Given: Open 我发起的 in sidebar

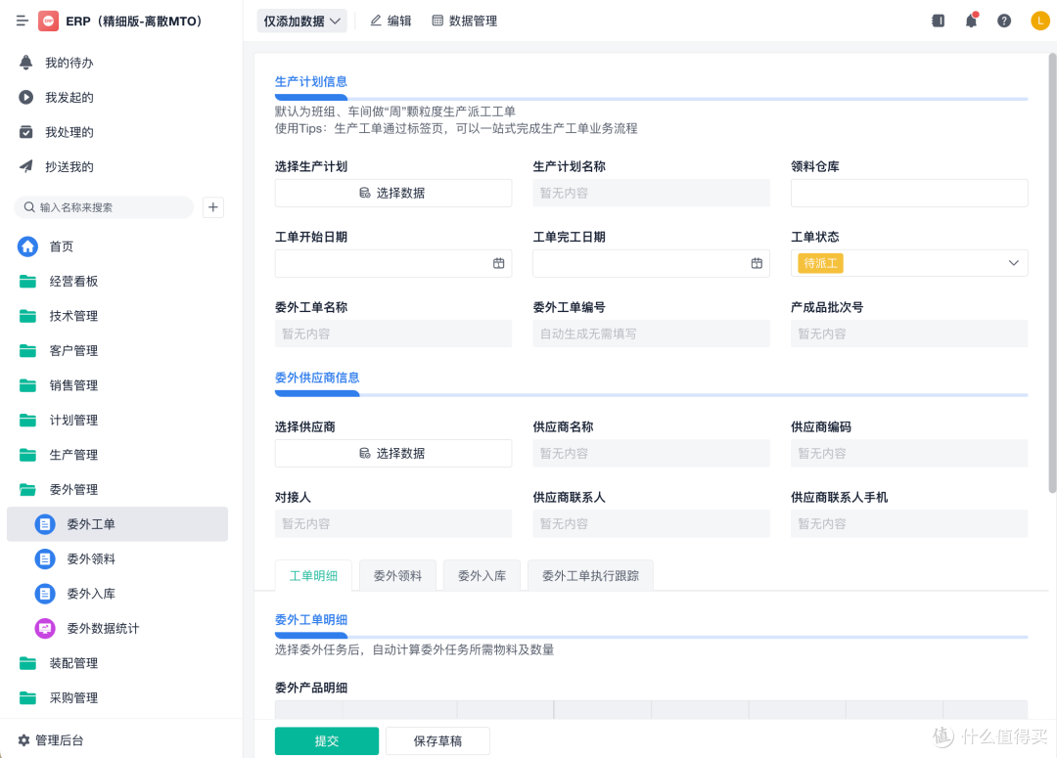Looking at the screenshot, I should pos(69,97).
